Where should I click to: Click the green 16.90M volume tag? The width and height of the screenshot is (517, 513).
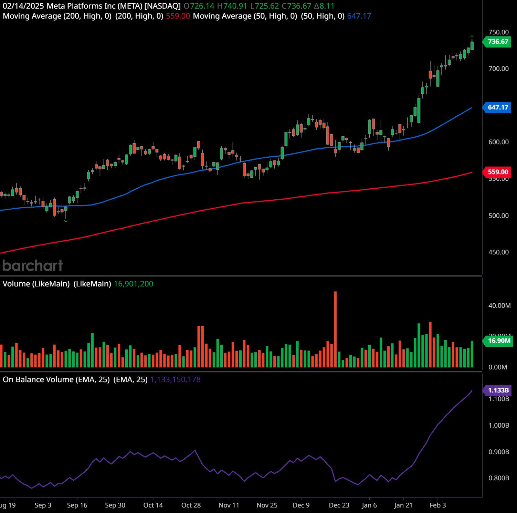tap(497, 341)
